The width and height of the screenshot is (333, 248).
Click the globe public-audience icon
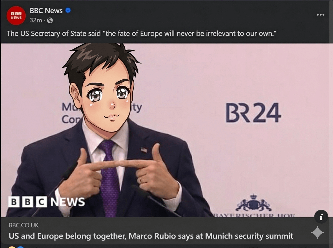(50, 20)
